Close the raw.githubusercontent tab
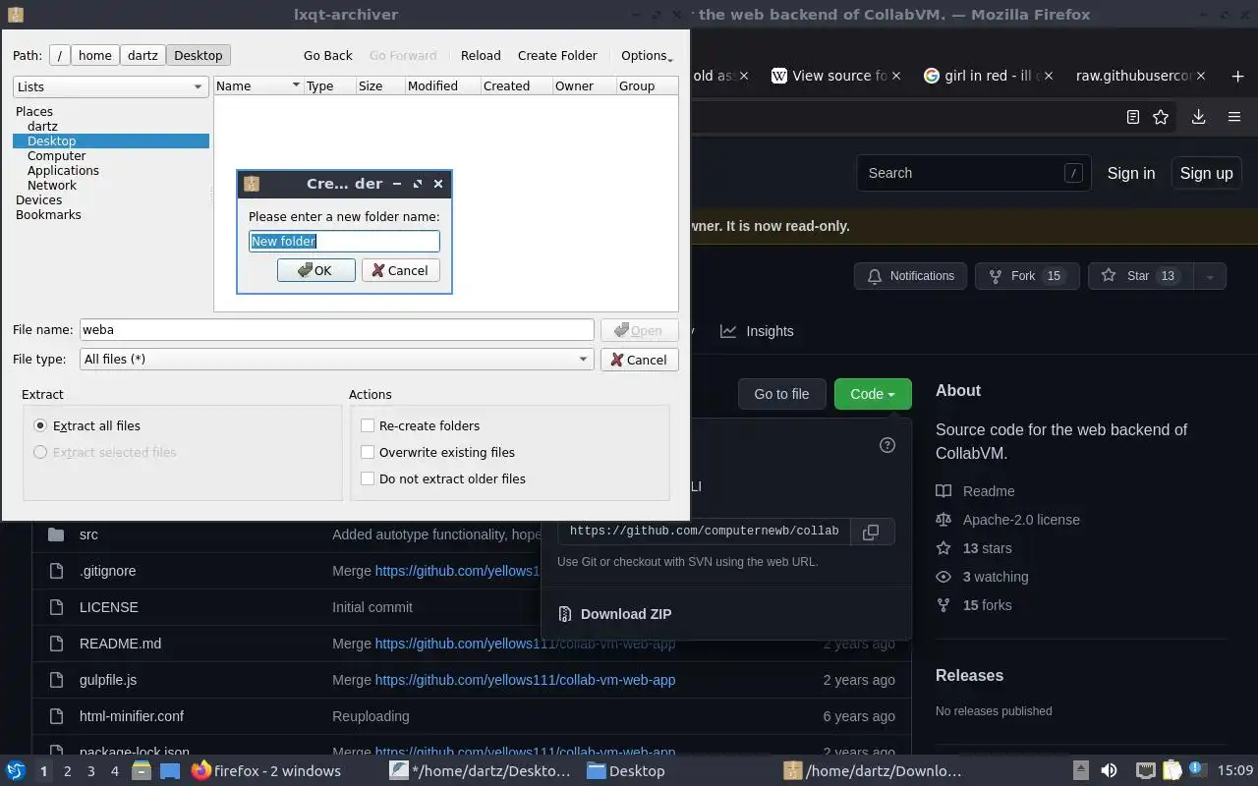 click(1202, 76)
